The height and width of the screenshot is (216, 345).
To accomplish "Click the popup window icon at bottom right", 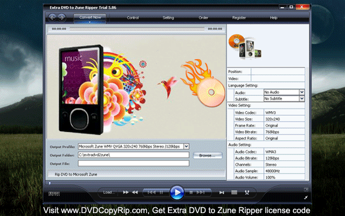I will pyautogui.click(x=306, y=190).
